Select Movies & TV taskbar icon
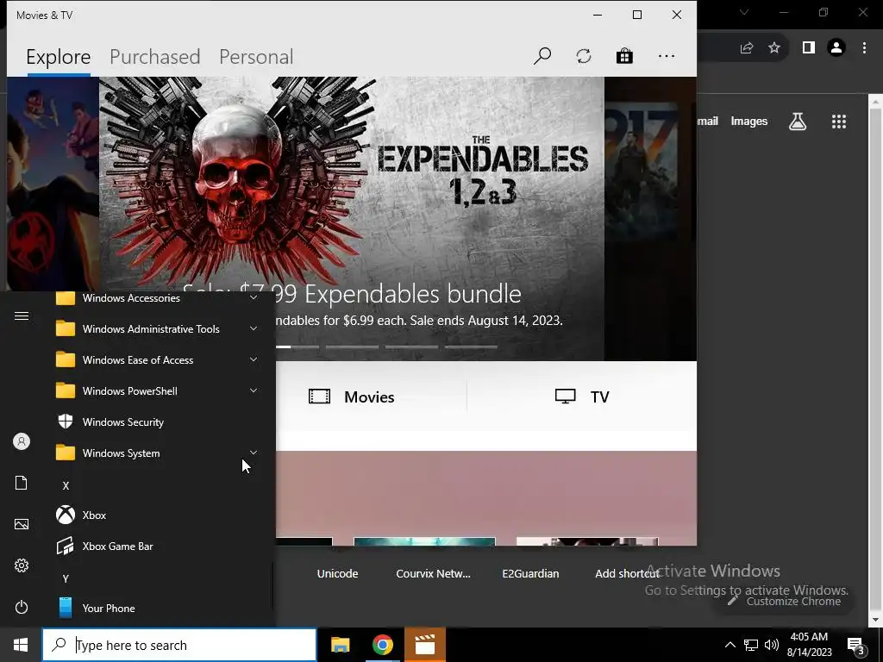This screenshot has height=662, width=883. tap(425, 645)
